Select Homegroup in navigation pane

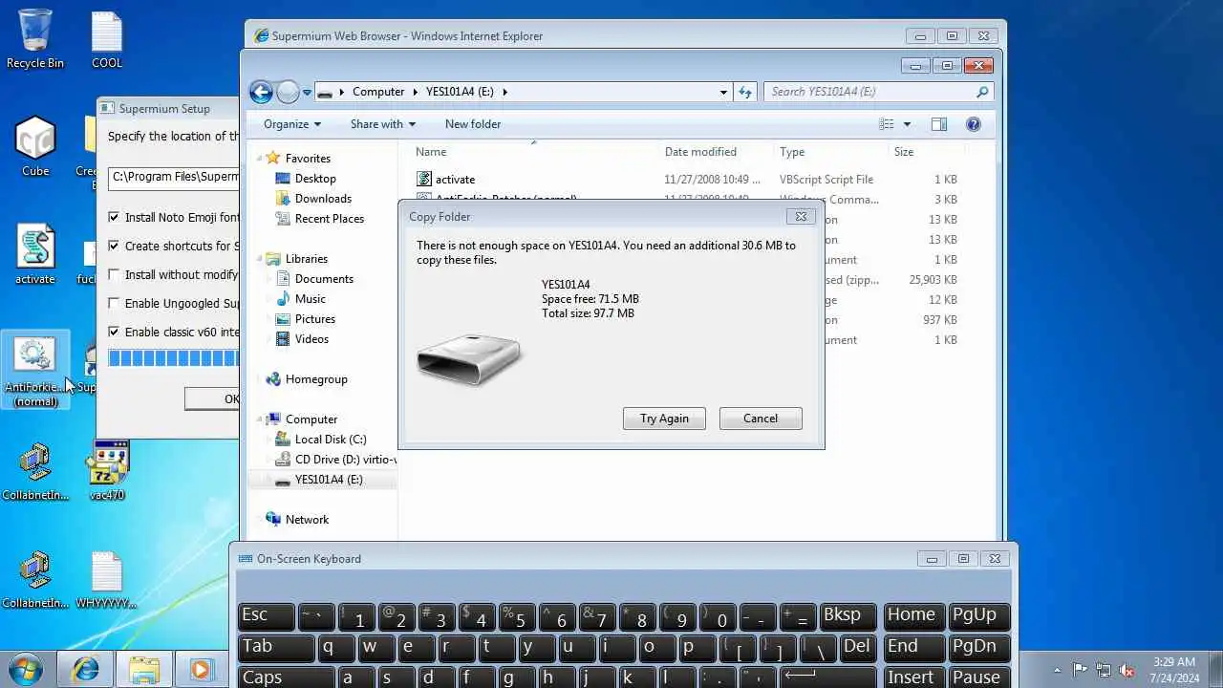316,379
